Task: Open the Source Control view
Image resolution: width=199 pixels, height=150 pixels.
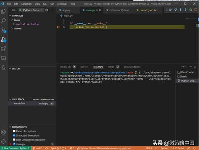Action: point(4,30)
